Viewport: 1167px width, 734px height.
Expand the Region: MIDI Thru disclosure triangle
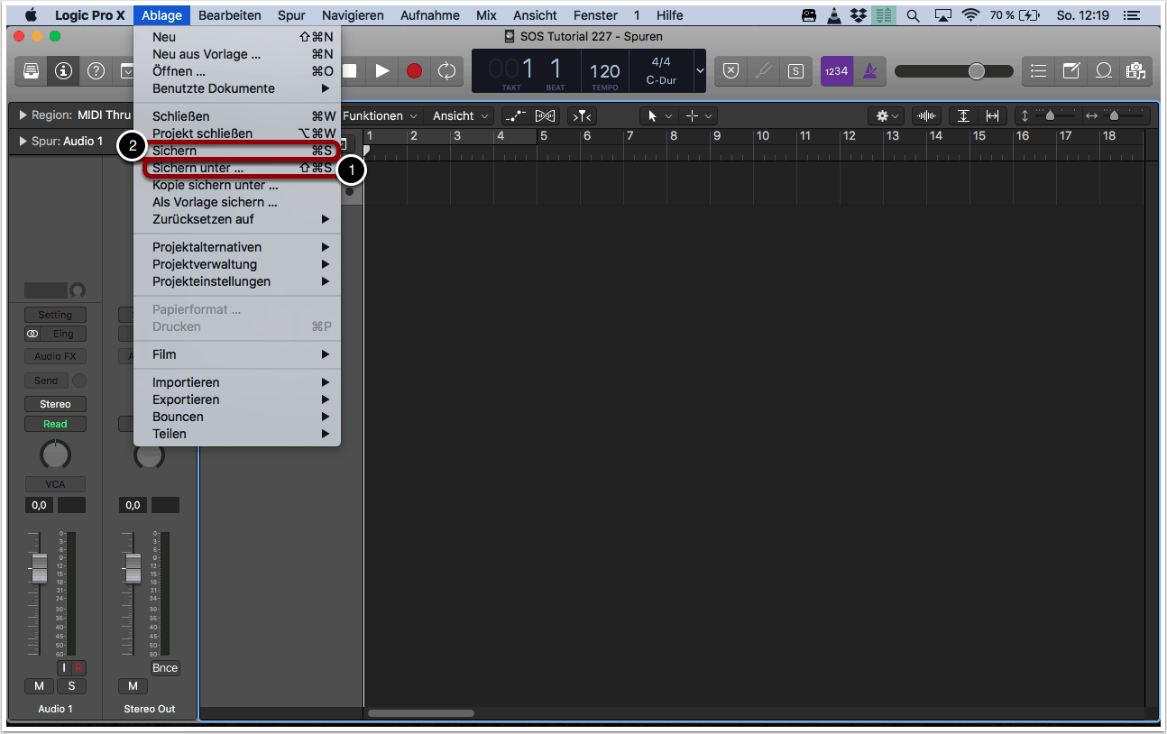click(x=23, y=115)
